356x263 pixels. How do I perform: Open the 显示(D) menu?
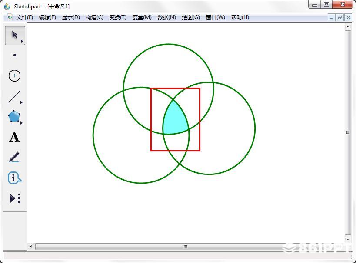pyautogui.click(x=71, y=17)
